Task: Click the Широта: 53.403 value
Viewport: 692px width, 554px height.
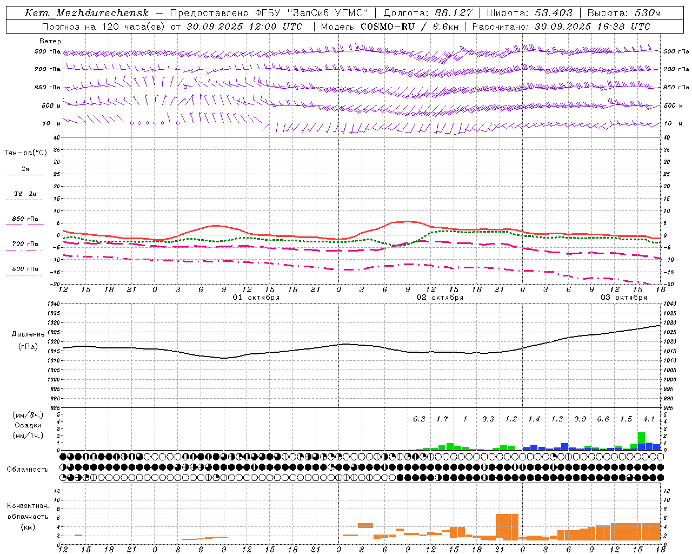Action: 530,13
